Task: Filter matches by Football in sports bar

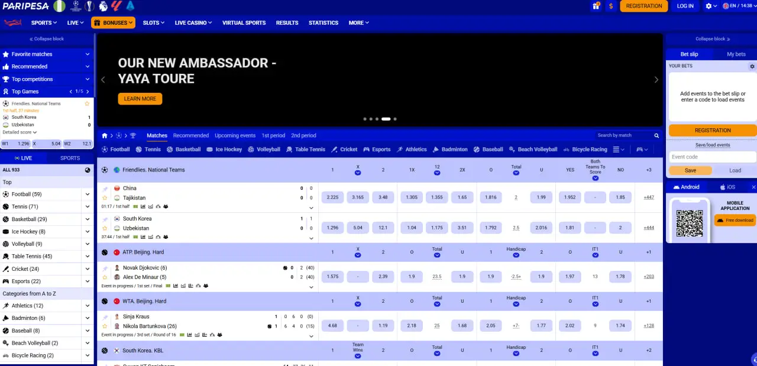Action: (116, 150)
